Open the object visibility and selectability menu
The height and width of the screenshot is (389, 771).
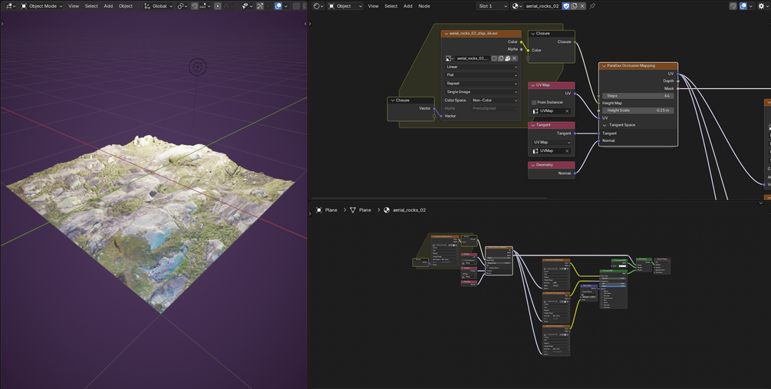pos(247,6)
